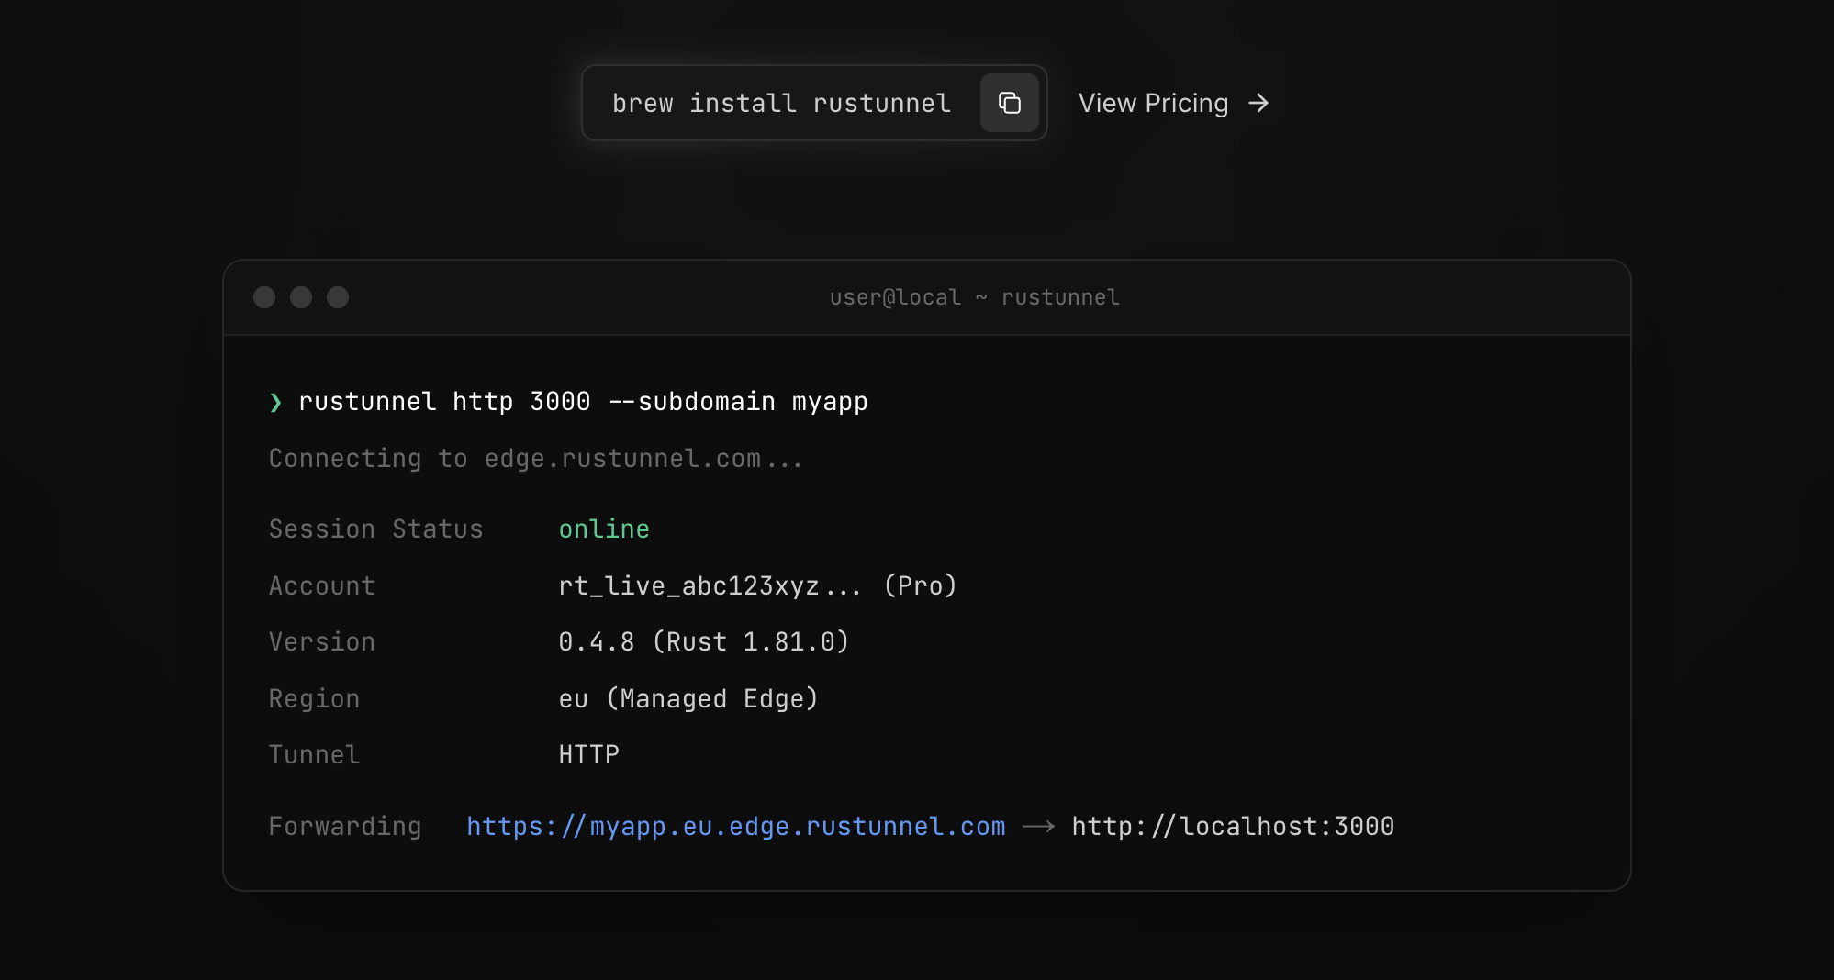Image resolution: width=1834 pixels, height=980 pixels.
Task: Click the terminal title user@local ~ rustunnel
Action: click(x=974, y=297)
